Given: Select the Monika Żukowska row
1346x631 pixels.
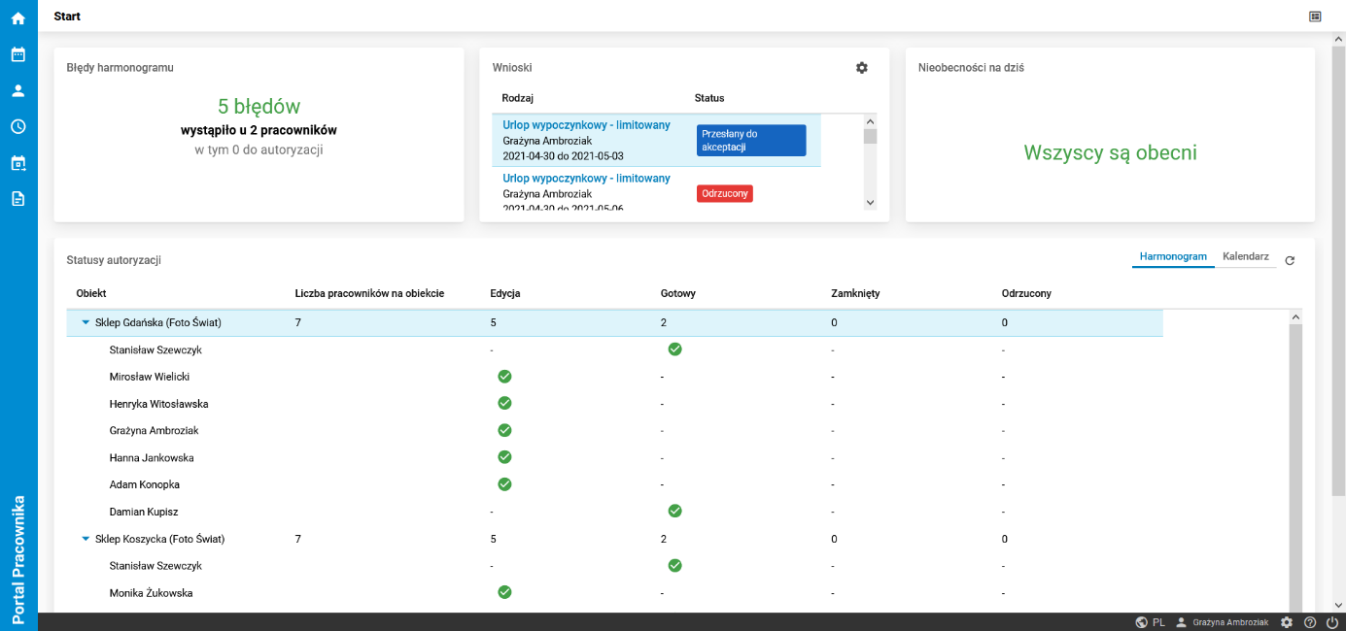Looking at the screenshot, I should coord(614,592).
